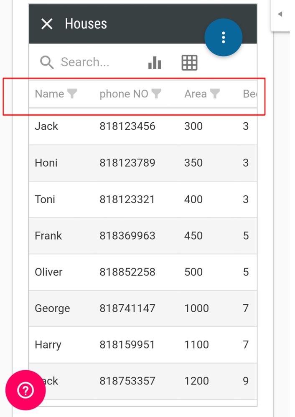Select the George row
295x417 pixels.
click(x=143, y=308)
